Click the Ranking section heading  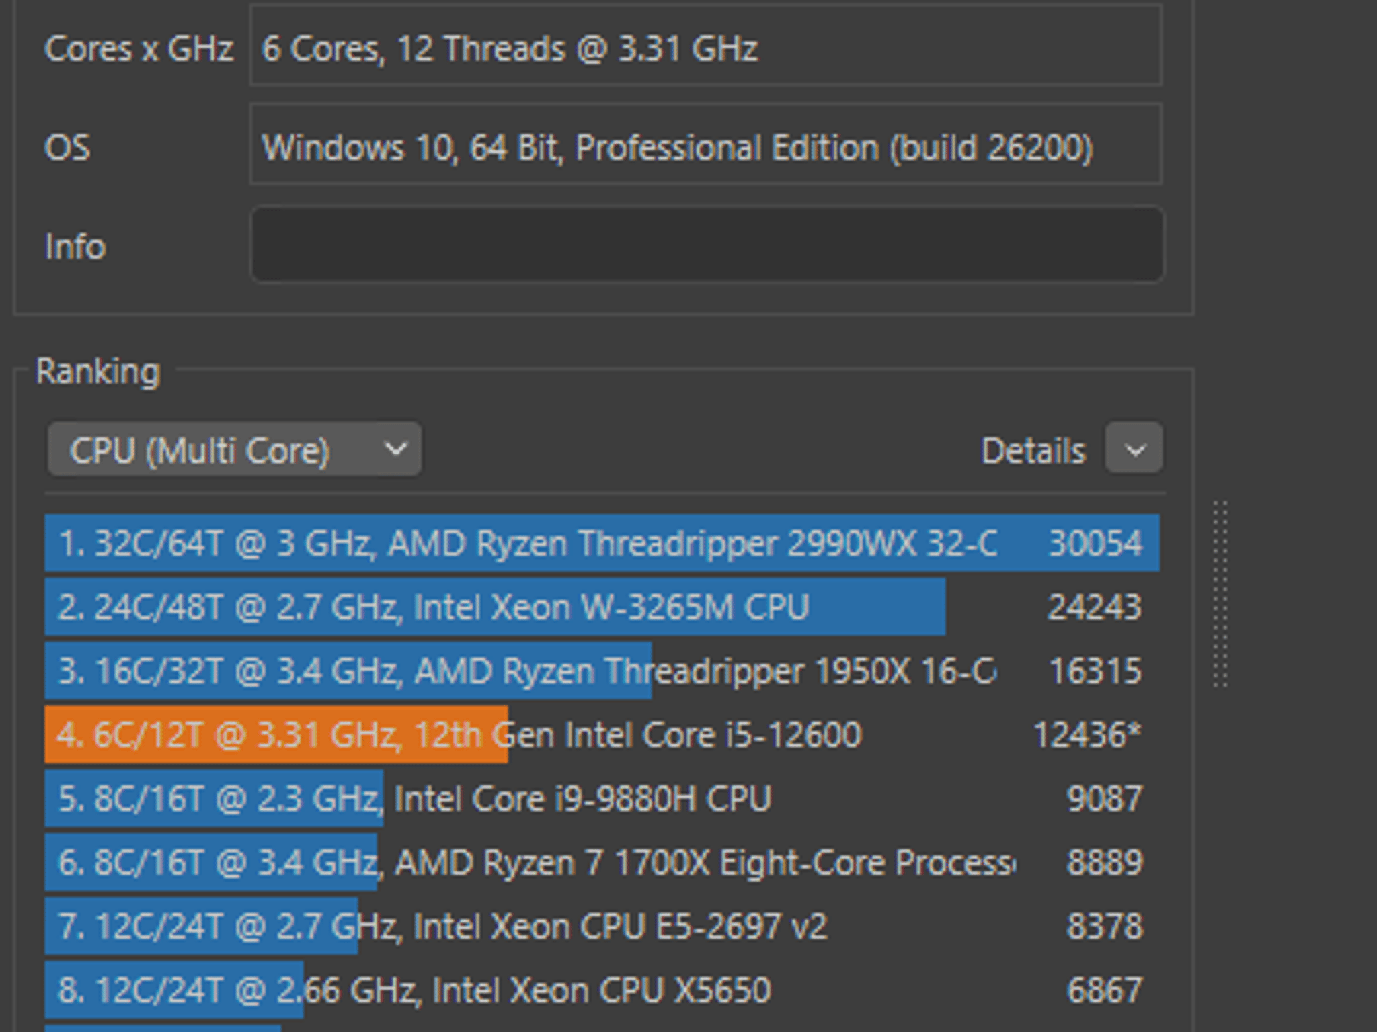pyautogui.click(x=98, y=372)
